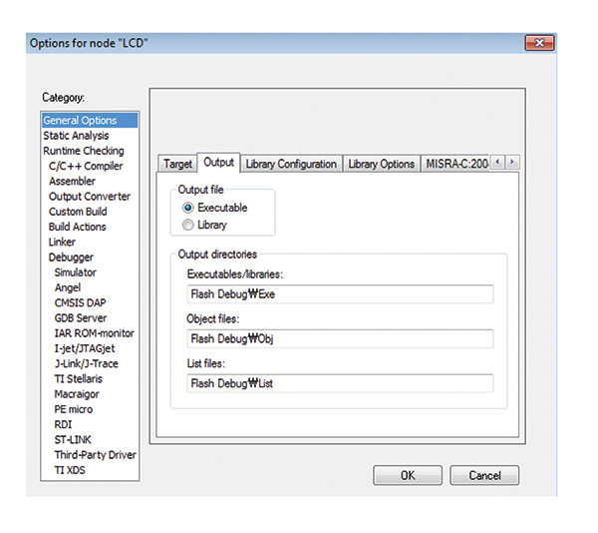Click the OK button
This screenshot has height=533, width=598.
pos(407,476)
